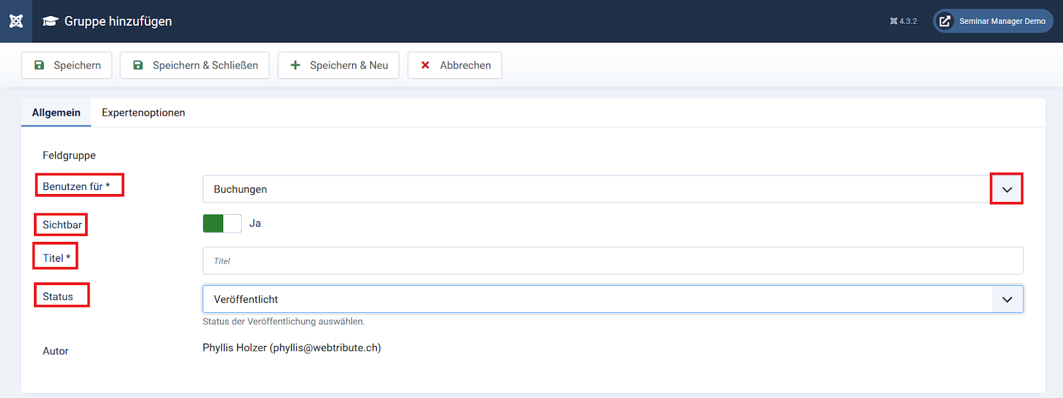Open the Status Veröffentlicht dropdown
This screenshot has width=1063, height=398.
[613, 299]
